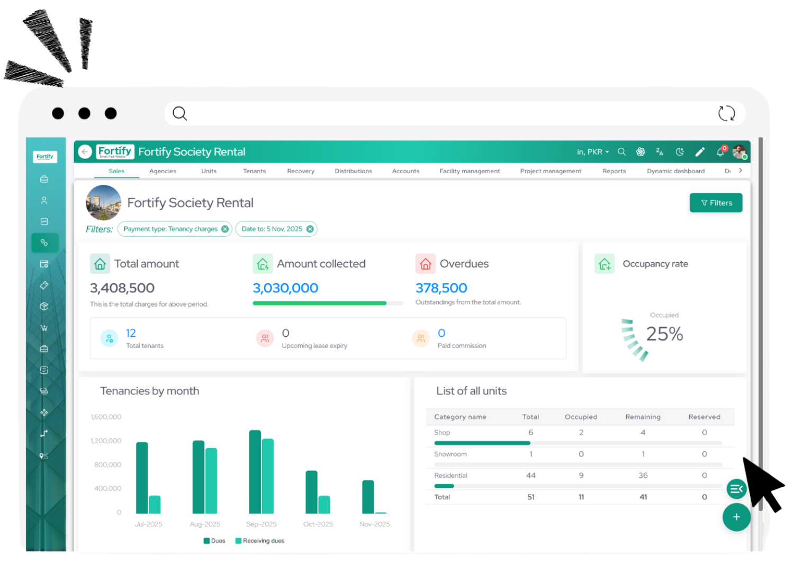Open the AI assistant icon in header

[x=640, y=152]
